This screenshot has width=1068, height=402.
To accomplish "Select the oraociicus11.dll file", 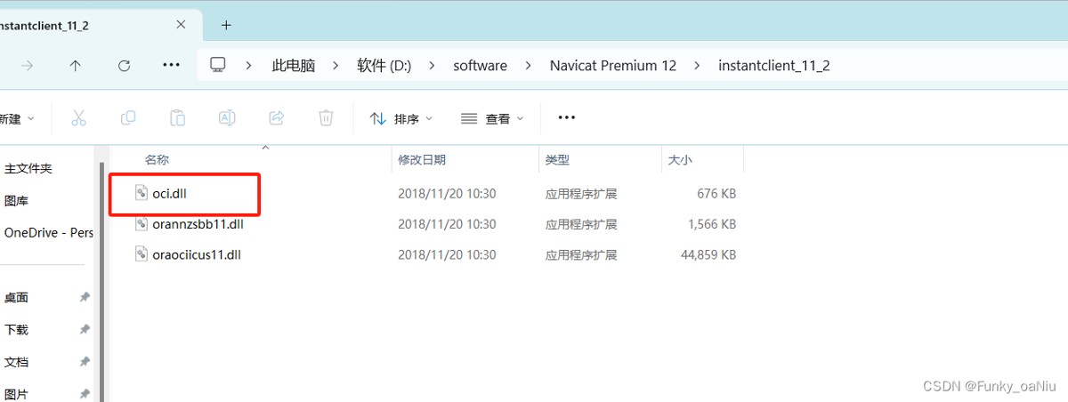I will pos(197,254).
